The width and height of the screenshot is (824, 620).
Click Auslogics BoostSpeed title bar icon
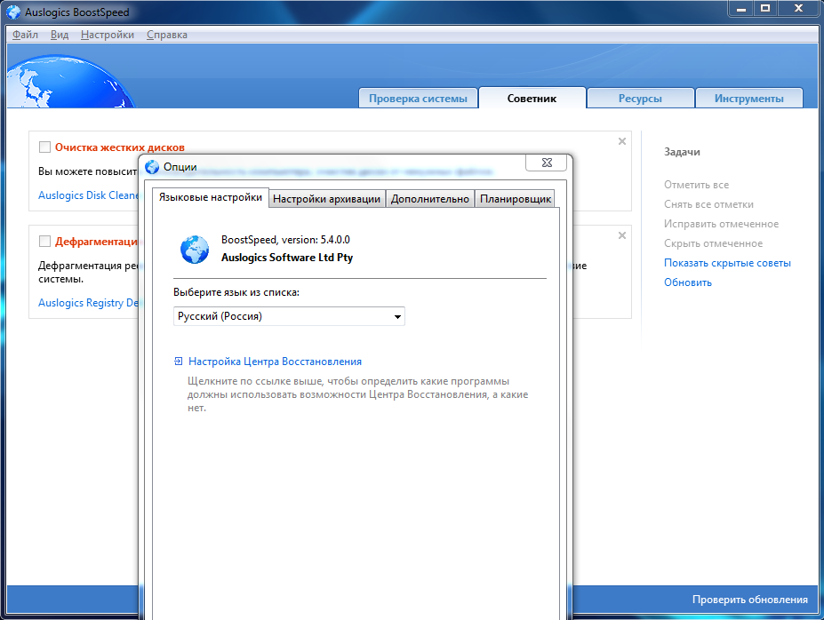pos(13,12)
